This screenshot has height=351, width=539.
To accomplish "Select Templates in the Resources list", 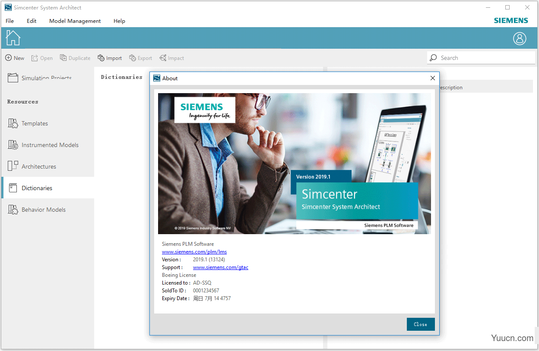I will click(48, 123).
